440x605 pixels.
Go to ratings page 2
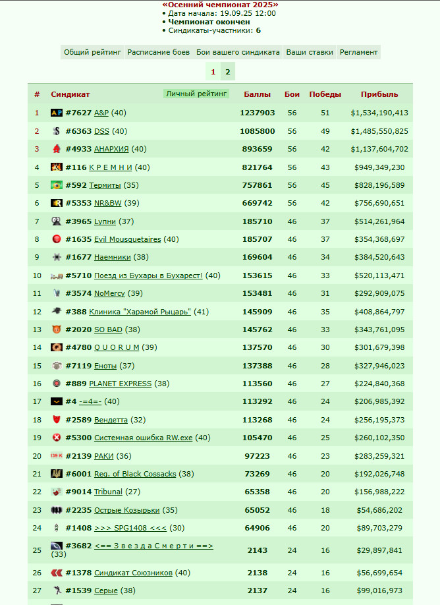click(x=227, y=72)
